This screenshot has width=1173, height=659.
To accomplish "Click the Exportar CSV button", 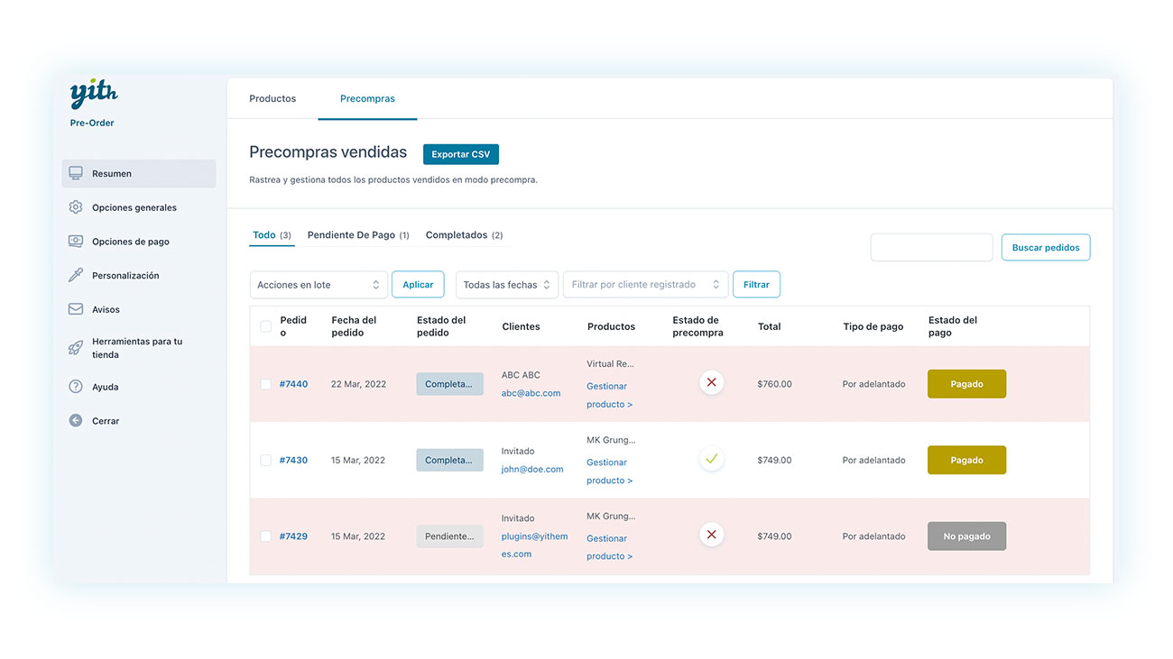I will 460,154.
